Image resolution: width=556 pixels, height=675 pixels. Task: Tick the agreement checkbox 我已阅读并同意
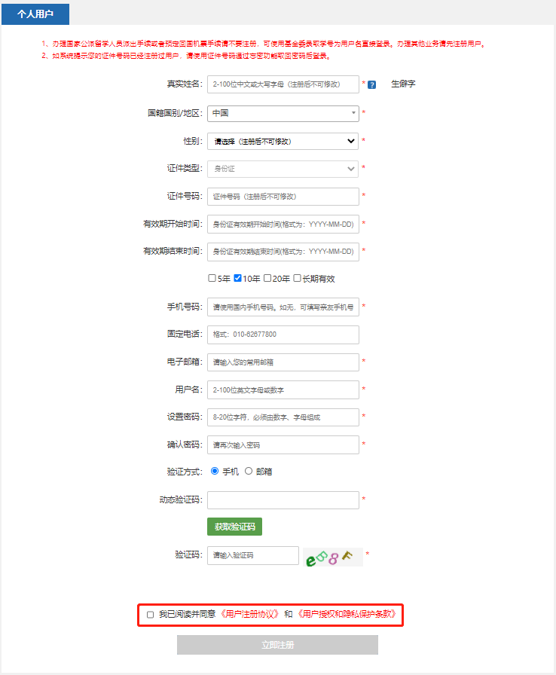151,615
